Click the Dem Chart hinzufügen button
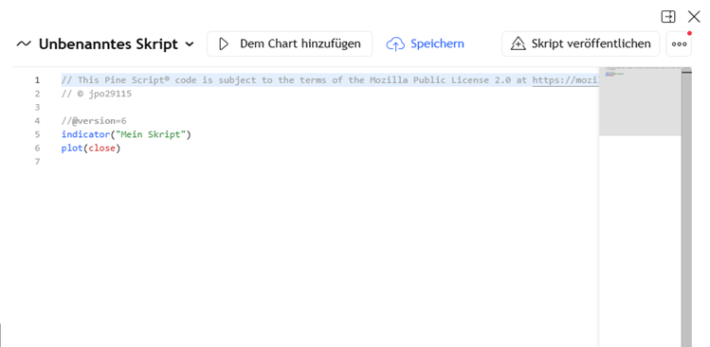The image size is (710, 347). pos(290,43)
